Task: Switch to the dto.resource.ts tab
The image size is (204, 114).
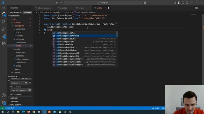Action: [44, 8]
